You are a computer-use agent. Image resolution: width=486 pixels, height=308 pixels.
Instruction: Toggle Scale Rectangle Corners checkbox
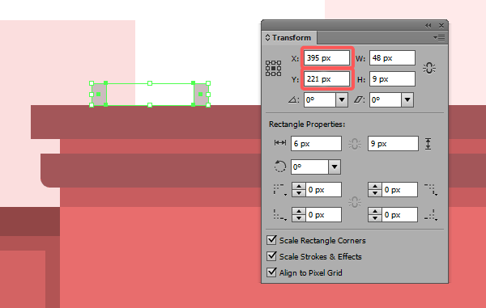tap(271, 240)
